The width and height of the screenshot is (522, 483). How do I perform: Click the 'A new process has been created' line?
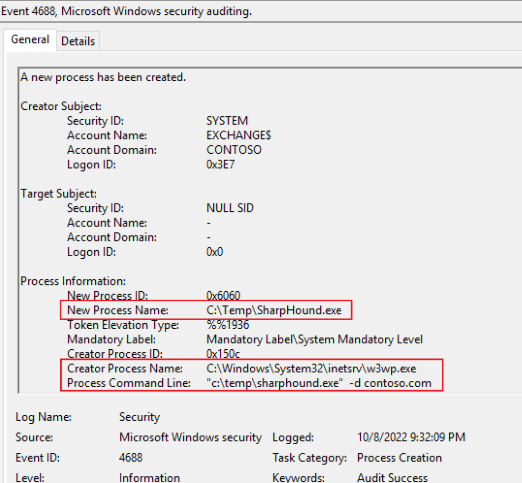point(103,78)
